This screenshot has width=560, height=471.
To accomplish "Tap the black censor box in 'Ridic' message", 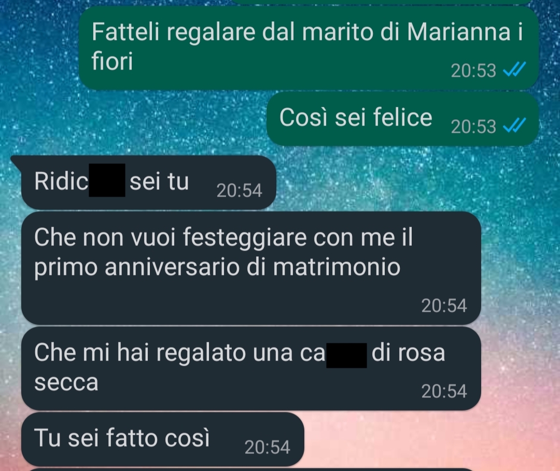I will [x=107, y=180].
